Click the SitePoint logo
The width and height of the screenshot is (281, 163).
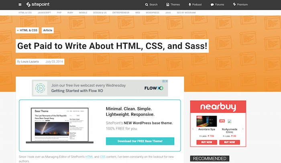click(x=38, y=4)
